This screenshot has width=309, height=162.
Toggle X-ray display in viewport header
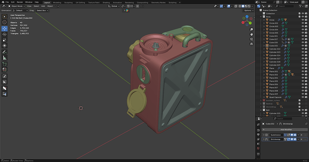pyautogui.click(x=236, y=6)
